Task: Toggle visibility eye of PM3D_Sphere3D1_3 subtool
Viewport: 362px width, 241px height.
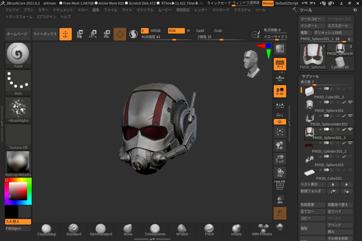Action: 350,129
